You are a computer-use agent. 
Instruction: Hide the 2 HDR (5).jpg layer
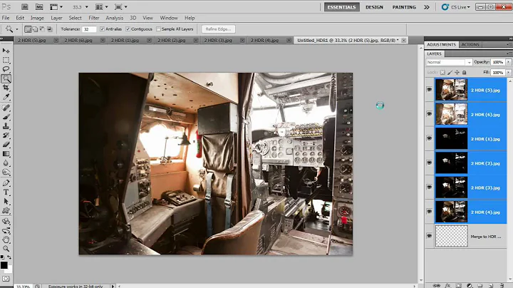point(429,89)
